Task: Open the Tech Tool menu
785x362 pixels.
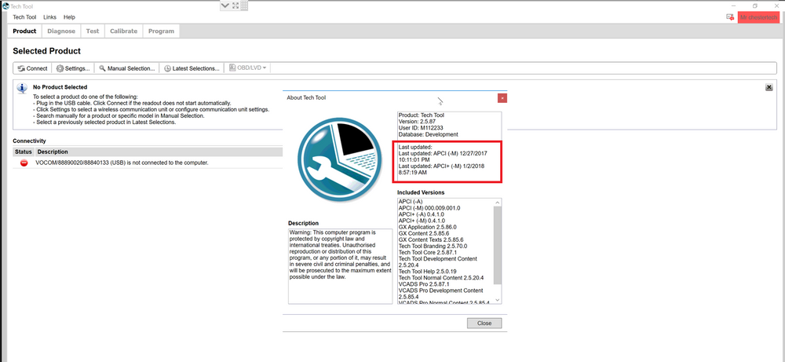Action: [x=24, y=17]
